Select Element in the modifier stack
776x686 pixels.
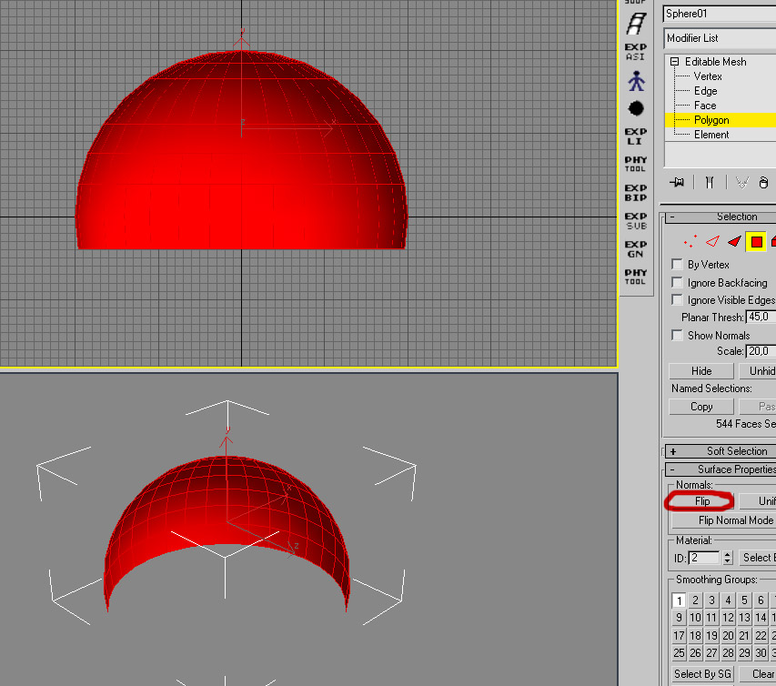coord(711,135)
